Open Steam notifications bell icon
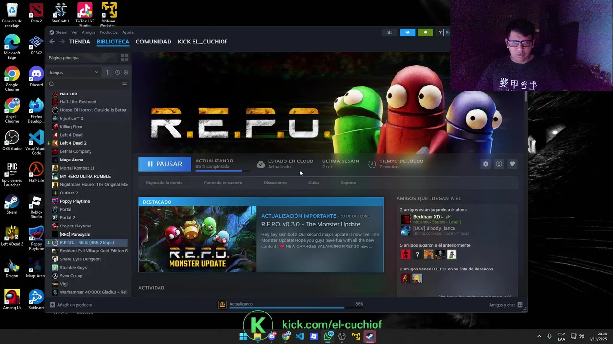The height and width of the screenshot is (344, 613). click(425, 32)
